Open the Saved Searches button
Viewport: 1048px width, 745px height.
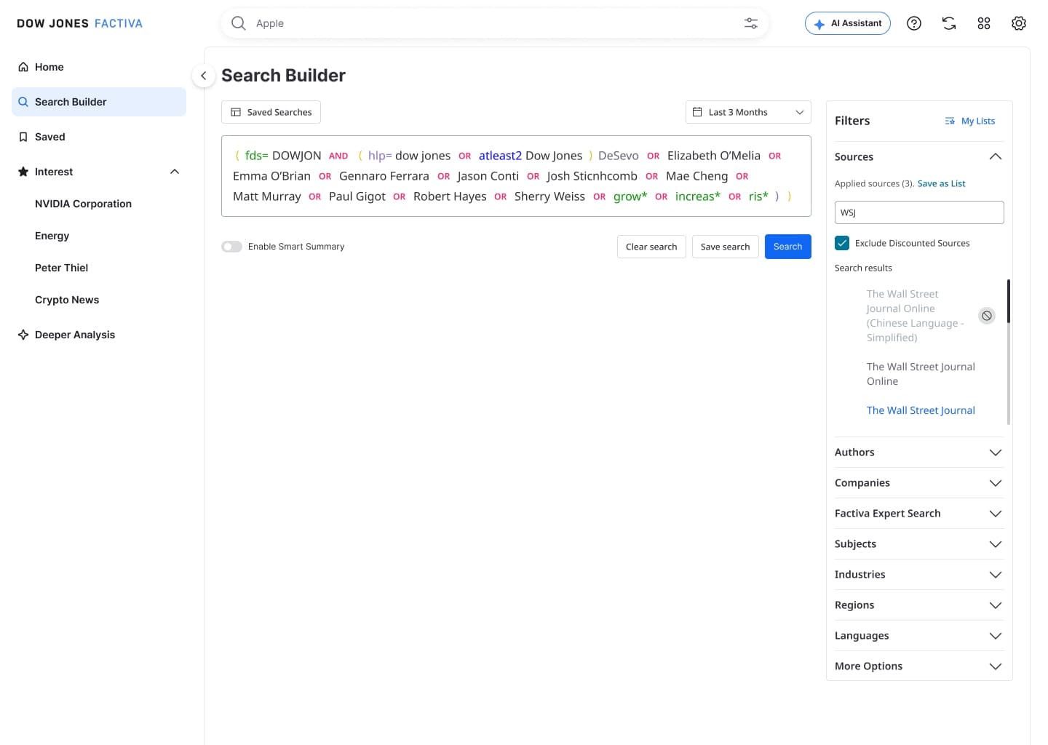tap(271, 112)
